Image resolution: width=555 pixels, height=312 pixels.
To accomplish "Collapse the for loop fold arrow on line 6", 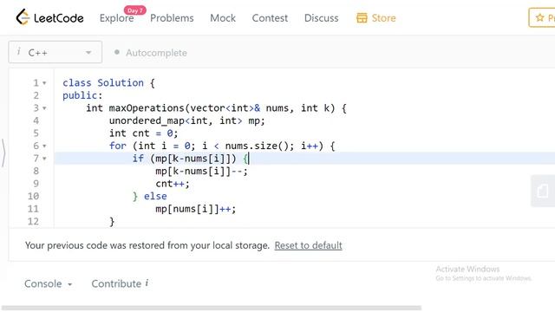I will point(44,146).
